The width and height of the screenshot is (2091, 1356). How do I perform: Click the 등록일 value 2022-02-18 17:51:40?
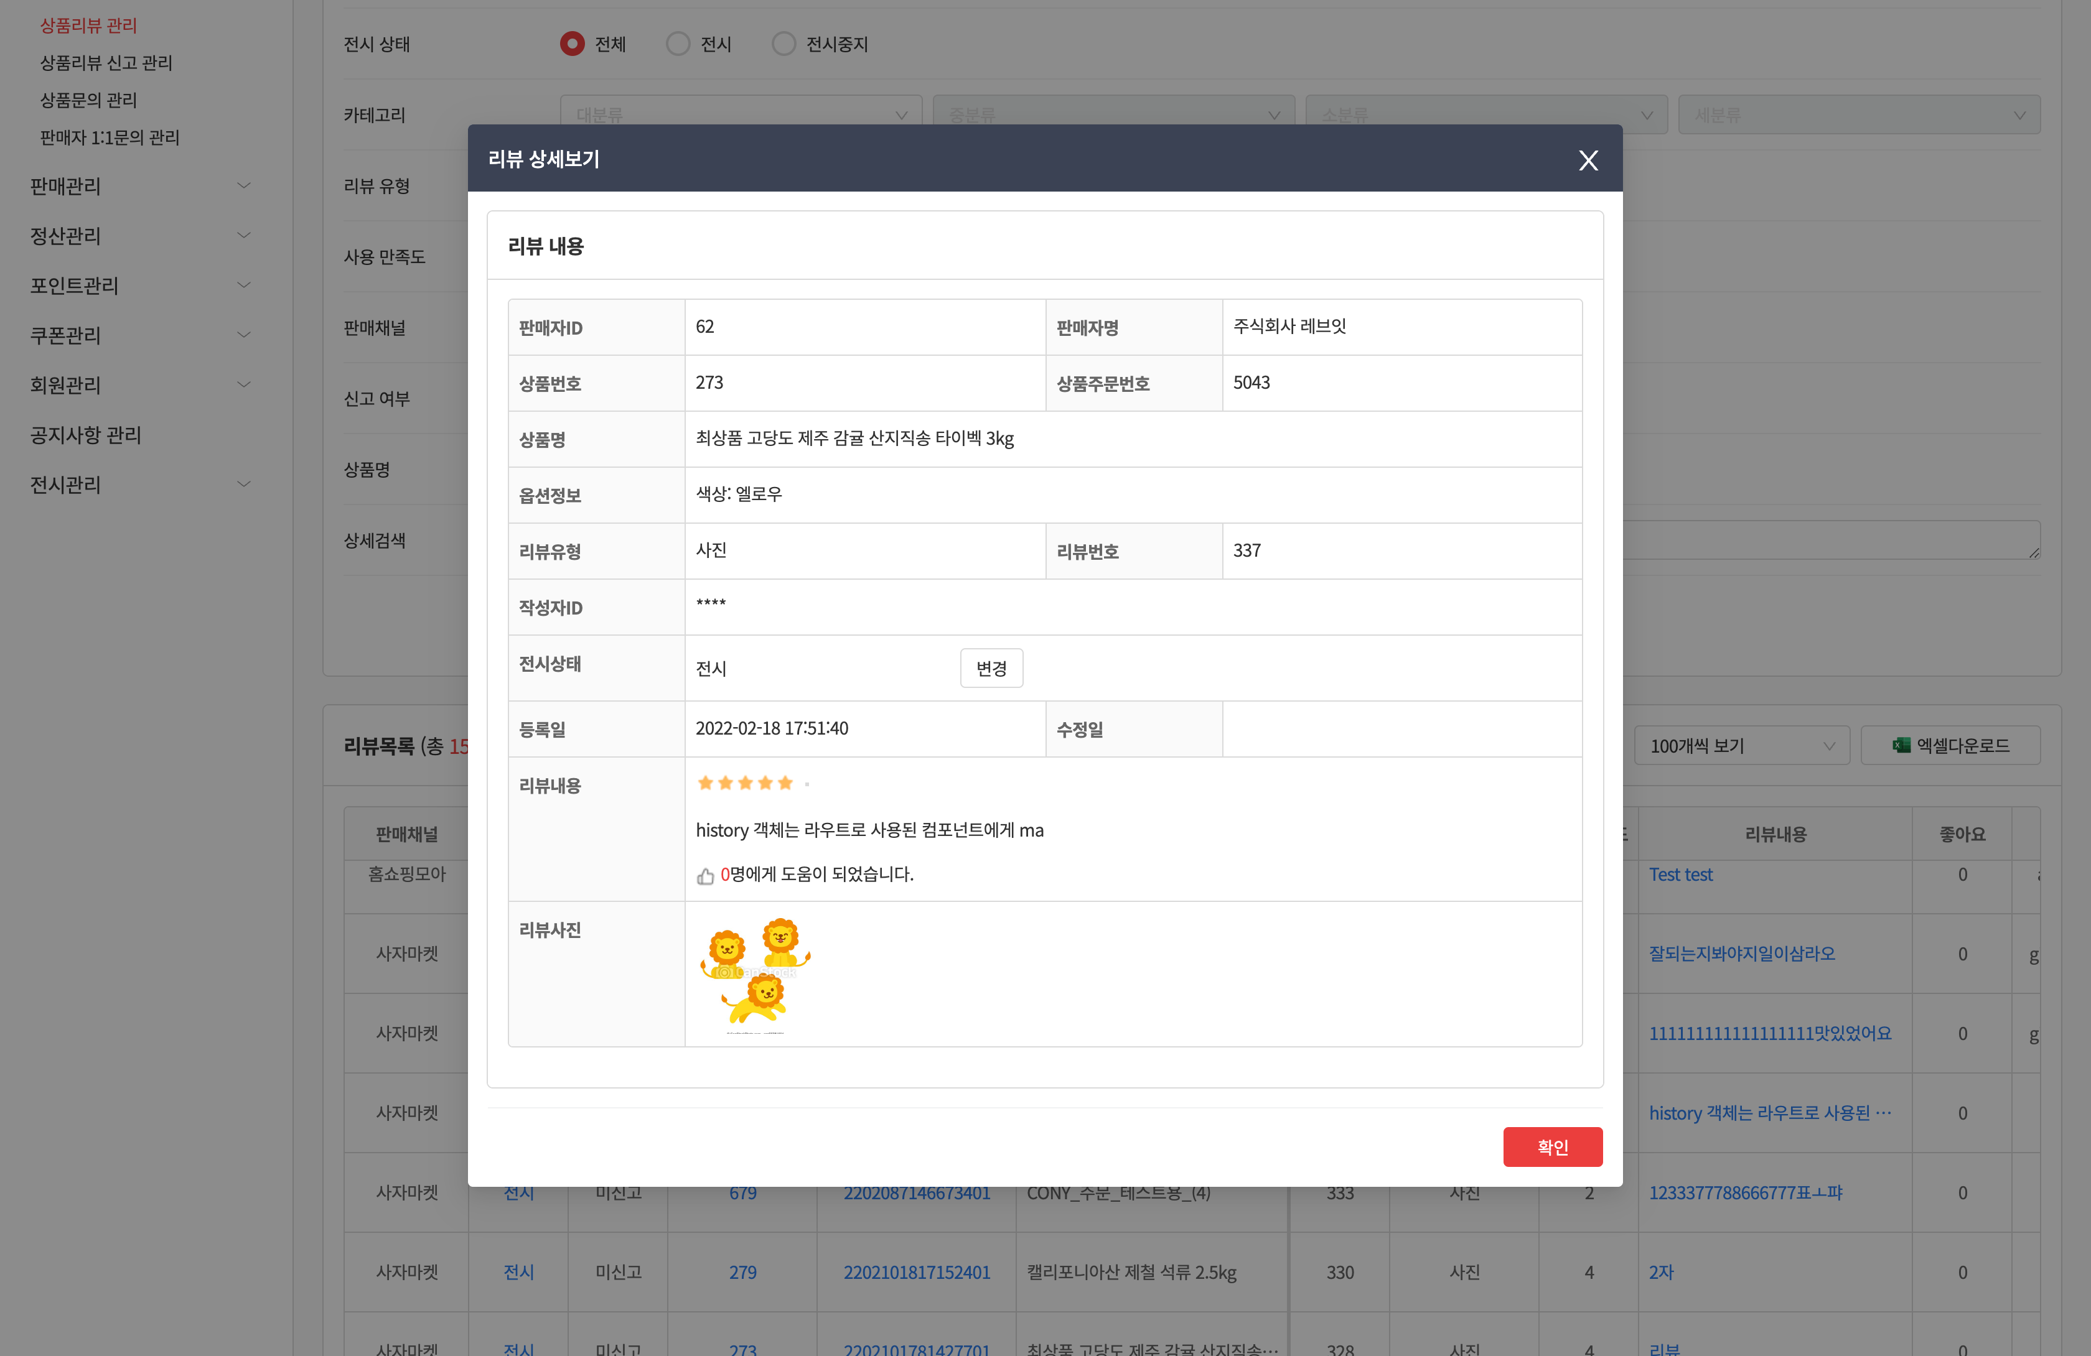772,728
